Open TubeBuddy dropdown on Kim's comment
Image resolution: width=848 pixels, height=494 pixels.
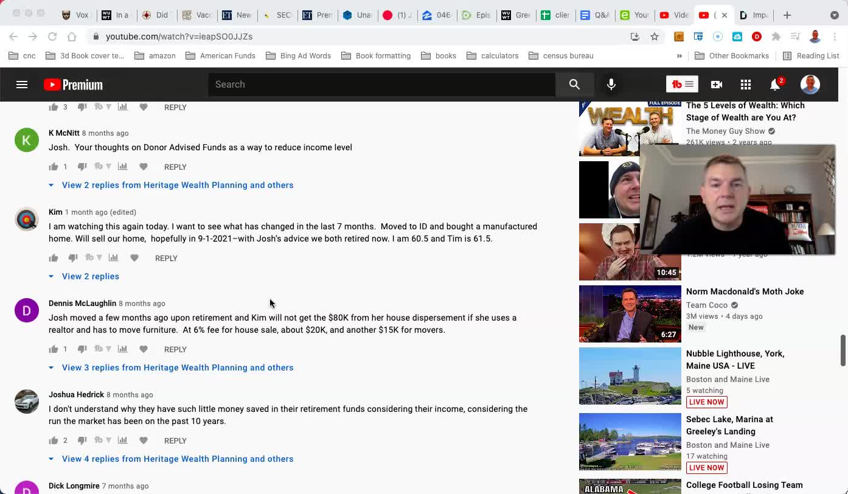(x=93, y=258)
